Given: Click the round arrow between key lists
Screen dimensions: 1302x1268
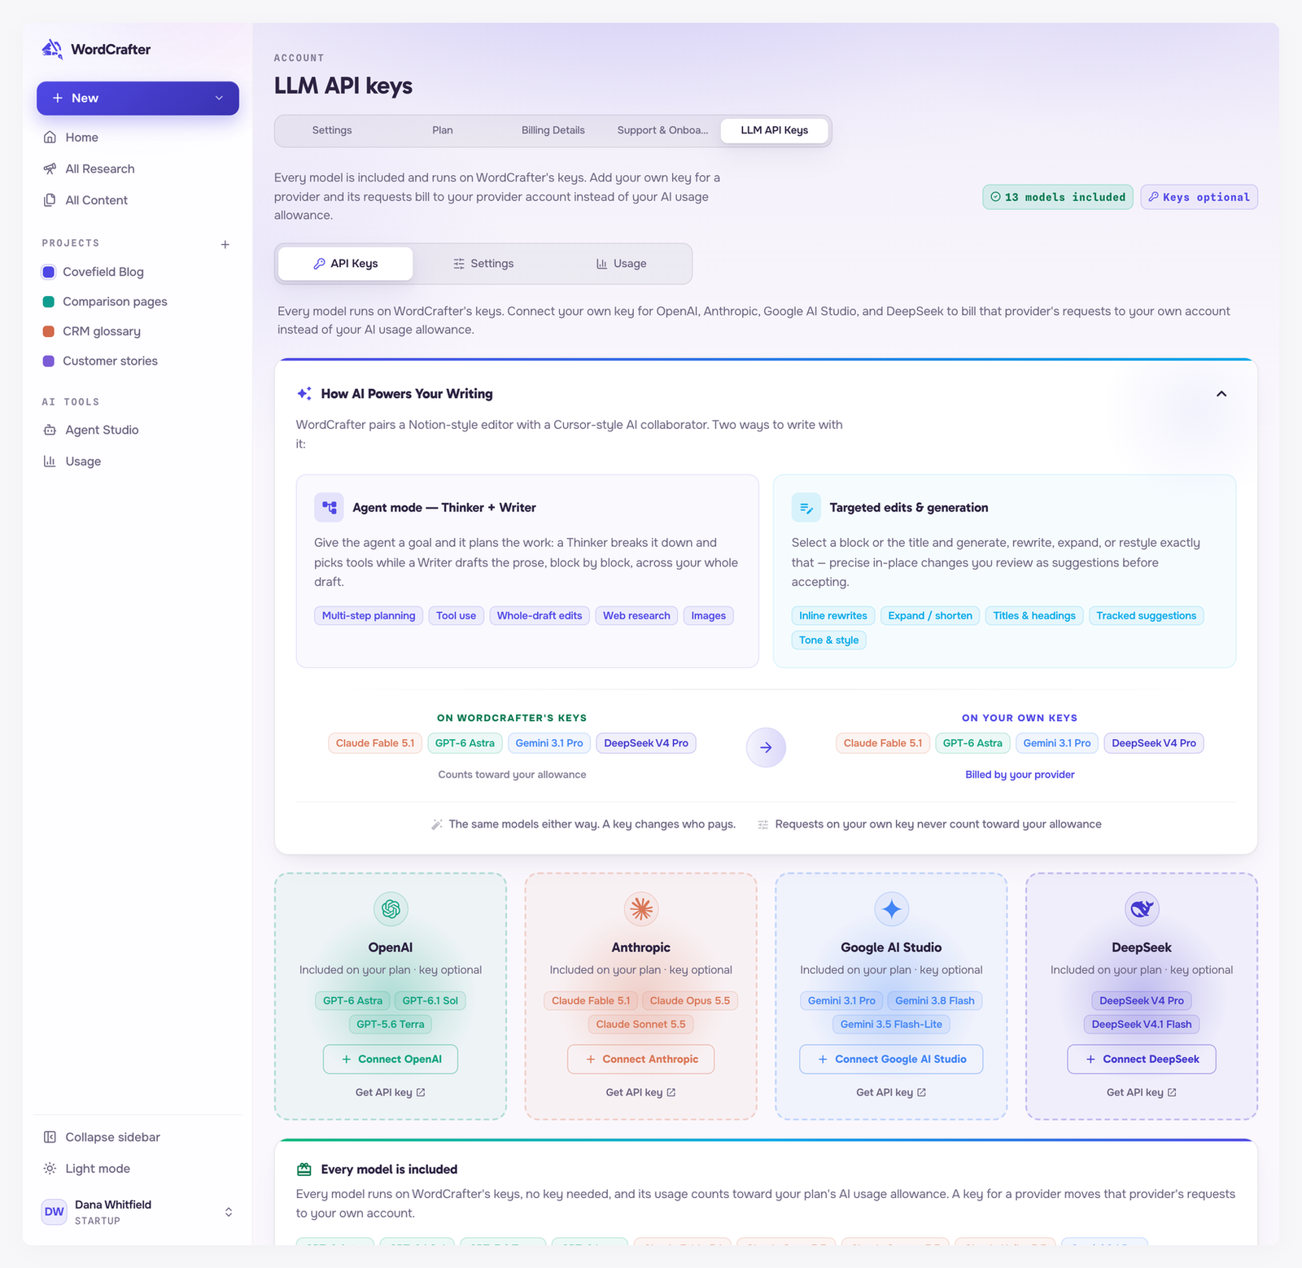Looking at the screenshot, I should [766, 747].
